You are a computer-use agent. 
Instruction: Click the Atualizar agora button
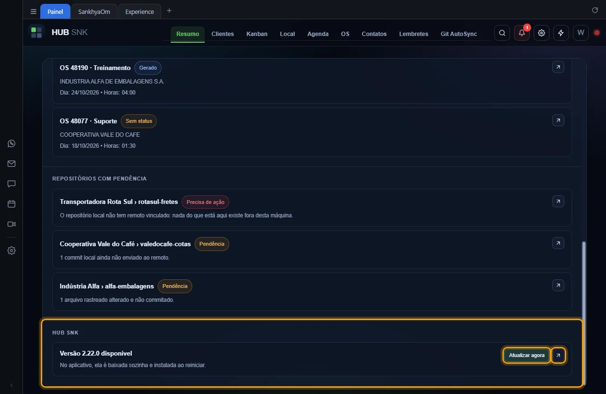(x=526, y=356)
